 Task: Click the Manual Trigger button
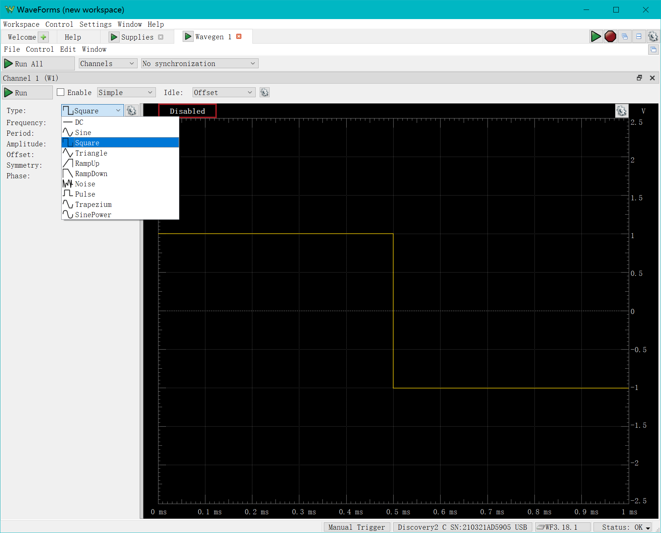(357, 527)
